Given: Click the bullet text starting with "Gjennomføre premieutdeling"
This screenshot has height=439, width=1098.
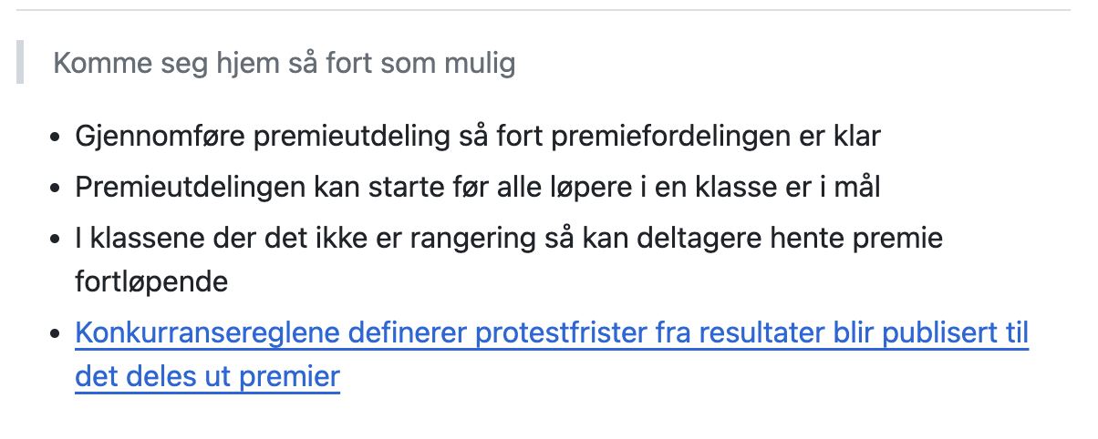Looking at the screenshot, I should click(477, 138).
